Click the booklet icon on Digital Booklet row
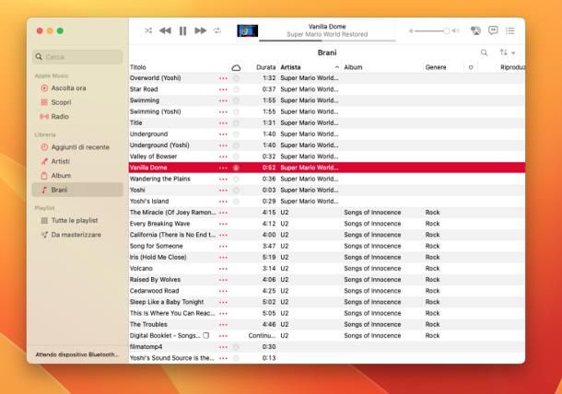 pos(205,336)
